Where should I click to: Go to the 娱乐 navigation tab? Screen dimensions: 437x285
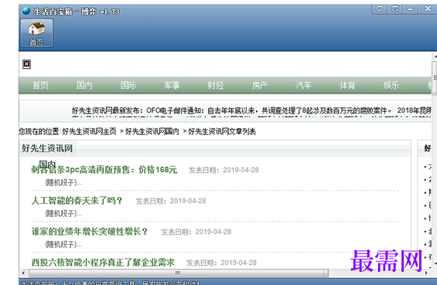(391, 85)
